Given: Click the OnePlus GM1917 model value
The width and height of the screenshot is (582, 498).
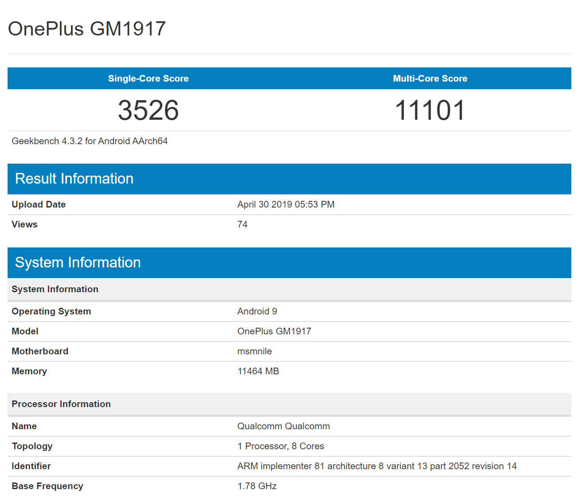Looking at the screenshot, I should click(x=274, y=331).
